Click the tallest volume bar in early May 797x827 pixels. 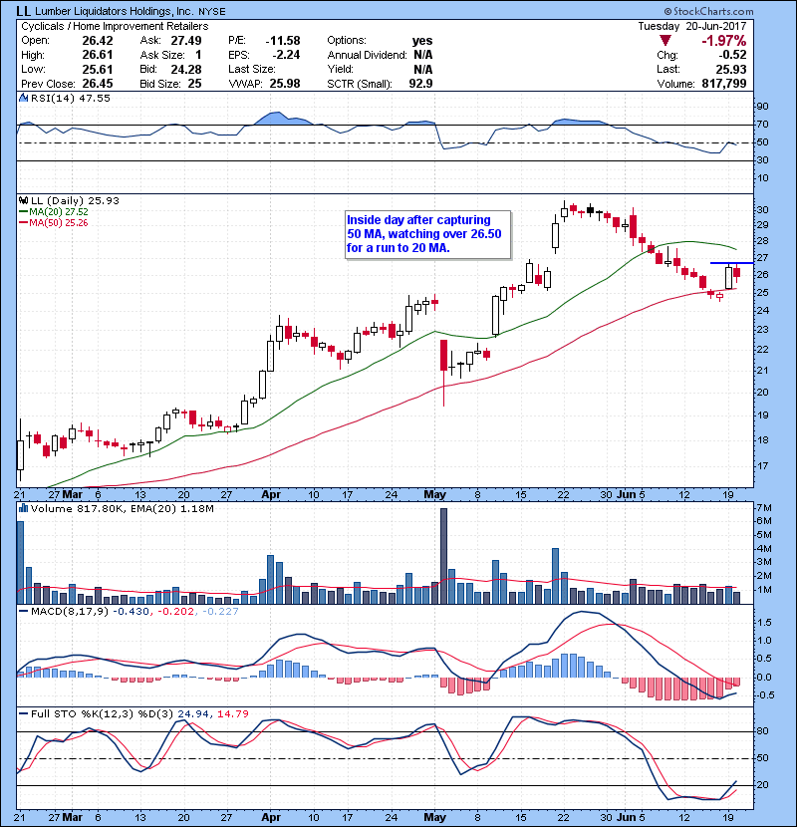[443, 556]
